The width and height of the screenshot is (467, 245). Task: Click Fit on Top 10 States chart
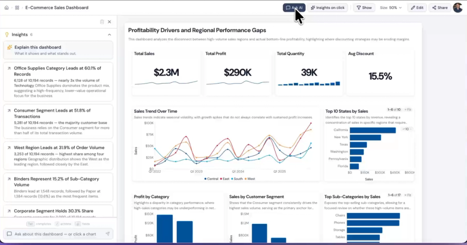pyautogui.click(x=408, y=110)
